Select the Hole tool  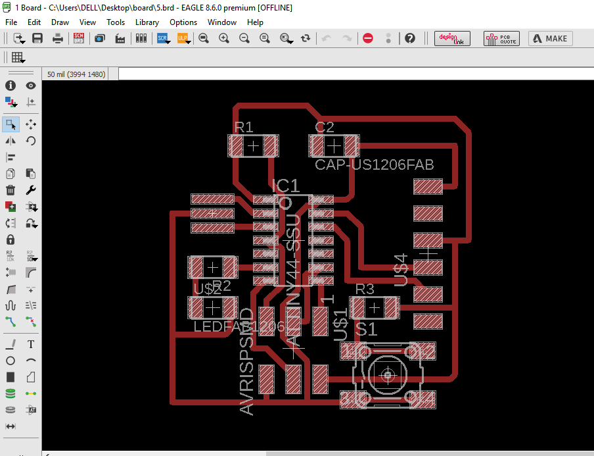pyautogui.click(x=11, y=410)
